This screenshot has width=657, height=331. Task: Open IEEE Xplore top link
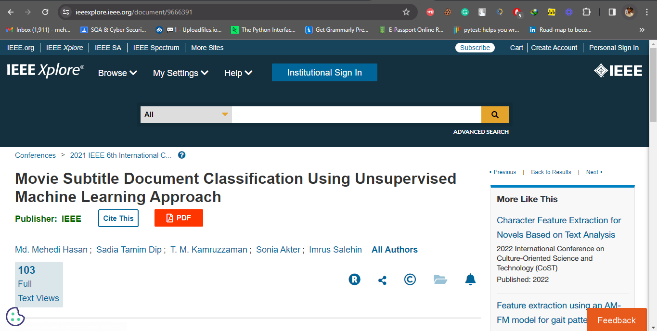click(64, 48)
